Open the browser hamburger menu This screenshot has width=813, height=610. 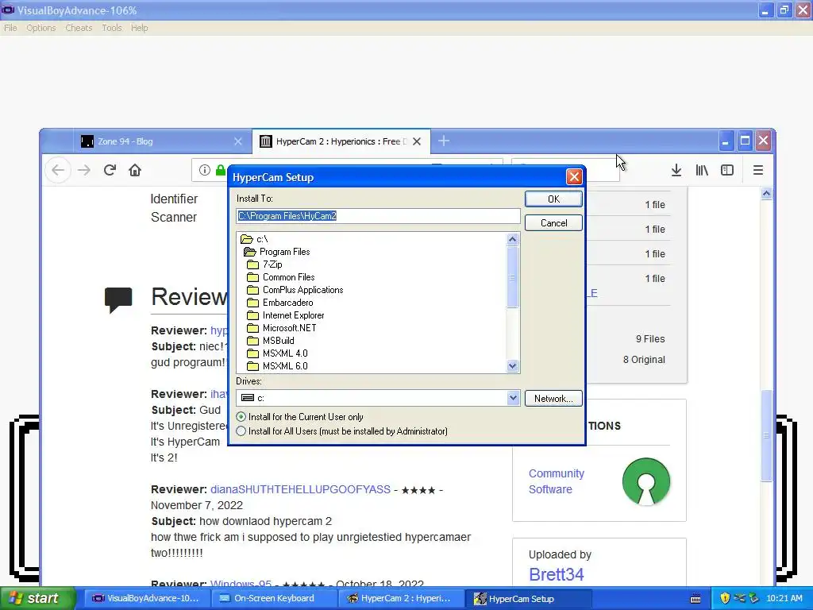tap(758, 170)
